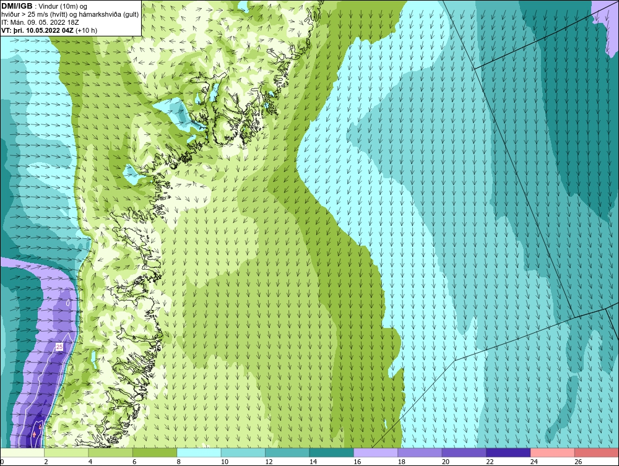
Task: Click the pink 24–26 m/s legend swatch
Action: [x=553, y=452]
